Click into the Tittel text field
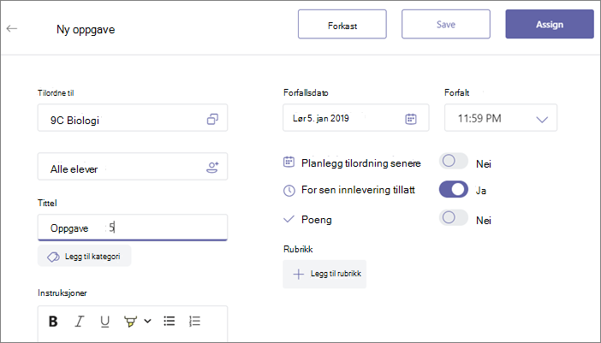Screen dimensions: 601x343 point(133,228)
